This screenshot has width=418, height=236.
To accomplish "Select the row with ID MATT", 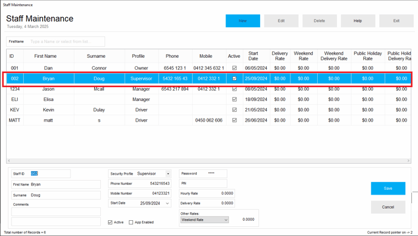I will tap(209, 120).
